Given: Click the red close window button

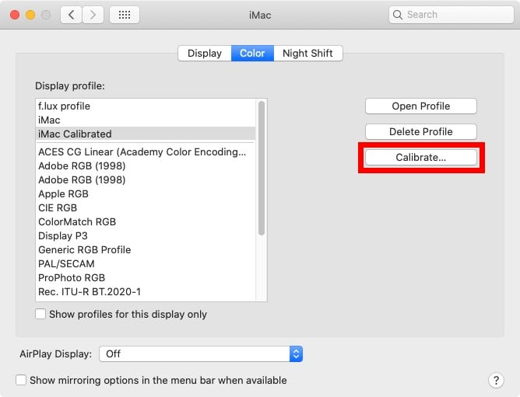Looking at the screenshot, I should (x=15, y=15).
